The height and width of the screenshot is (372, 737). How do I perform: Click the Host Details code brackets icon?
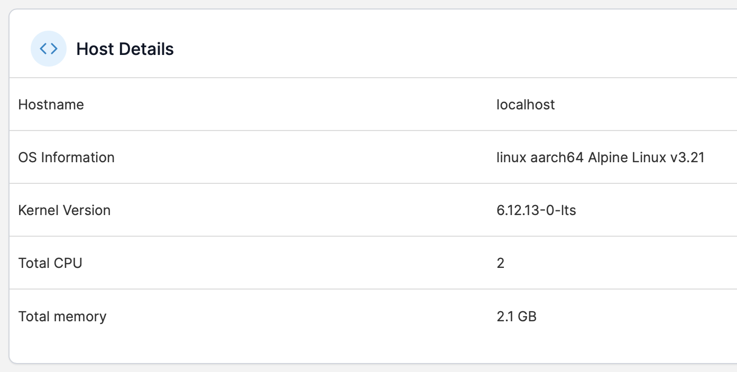coord(49,49)
